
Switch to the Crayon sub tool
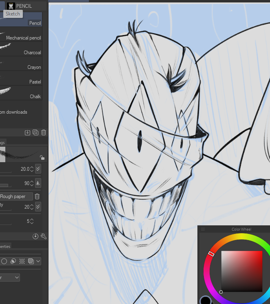pos(21,64)
